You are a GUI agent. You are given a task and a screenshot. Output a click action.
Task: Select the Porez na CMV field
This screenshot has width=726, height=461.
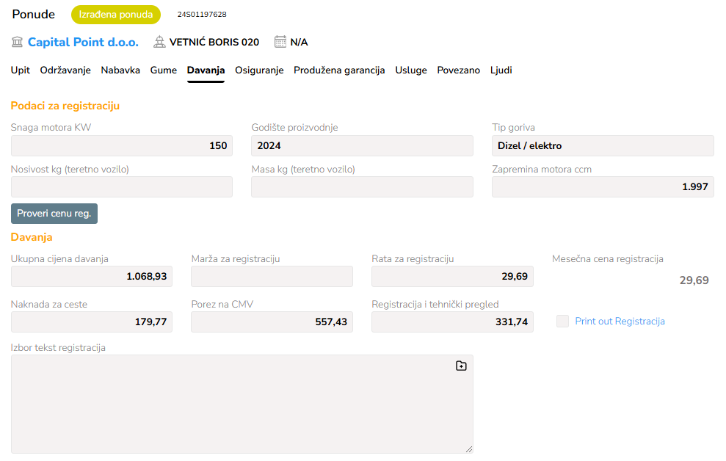point(272,322)
